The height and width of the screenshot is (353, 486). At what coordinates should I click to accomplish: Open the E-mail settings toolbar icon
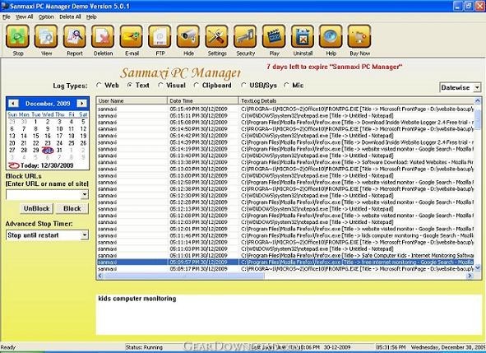[x=132, y=36]
